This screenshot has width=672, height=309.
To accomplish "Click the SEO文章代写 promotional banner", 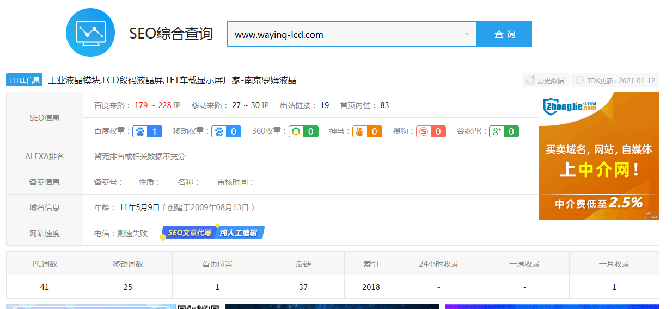I will tap(213, 233).
